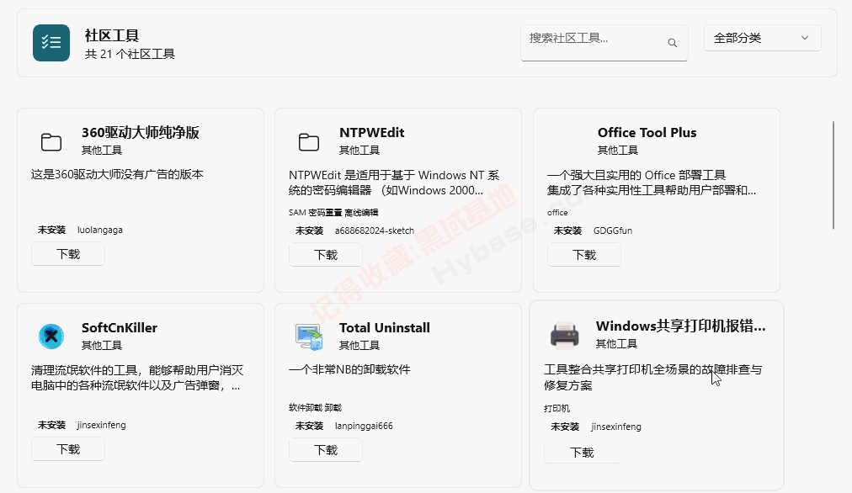Click the SoftCnKiller app icon
Viewport: 852px width, 493px height.
51,336
